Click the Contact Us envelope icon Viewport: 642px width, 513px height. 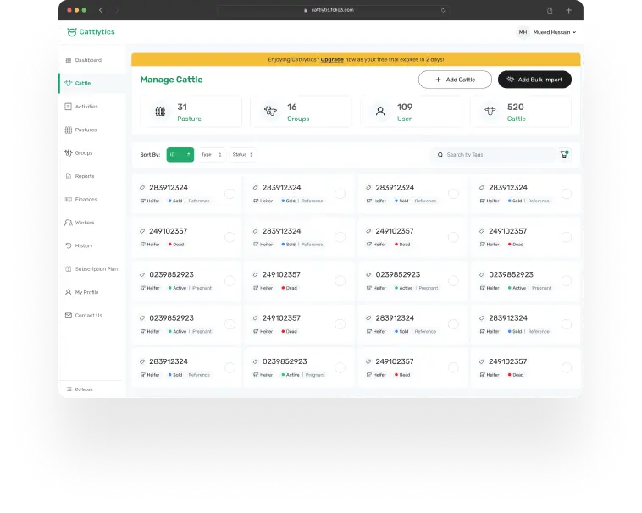point(68,315)
